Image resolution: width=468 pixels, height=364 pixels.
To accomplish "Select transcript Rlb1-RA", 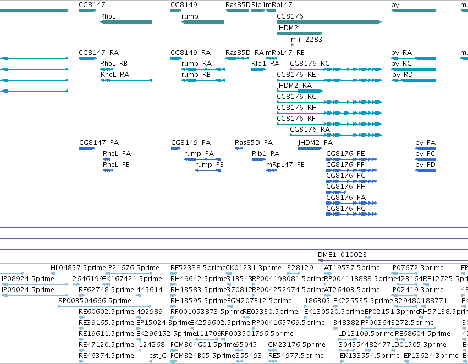I will [x=265, y=64].
